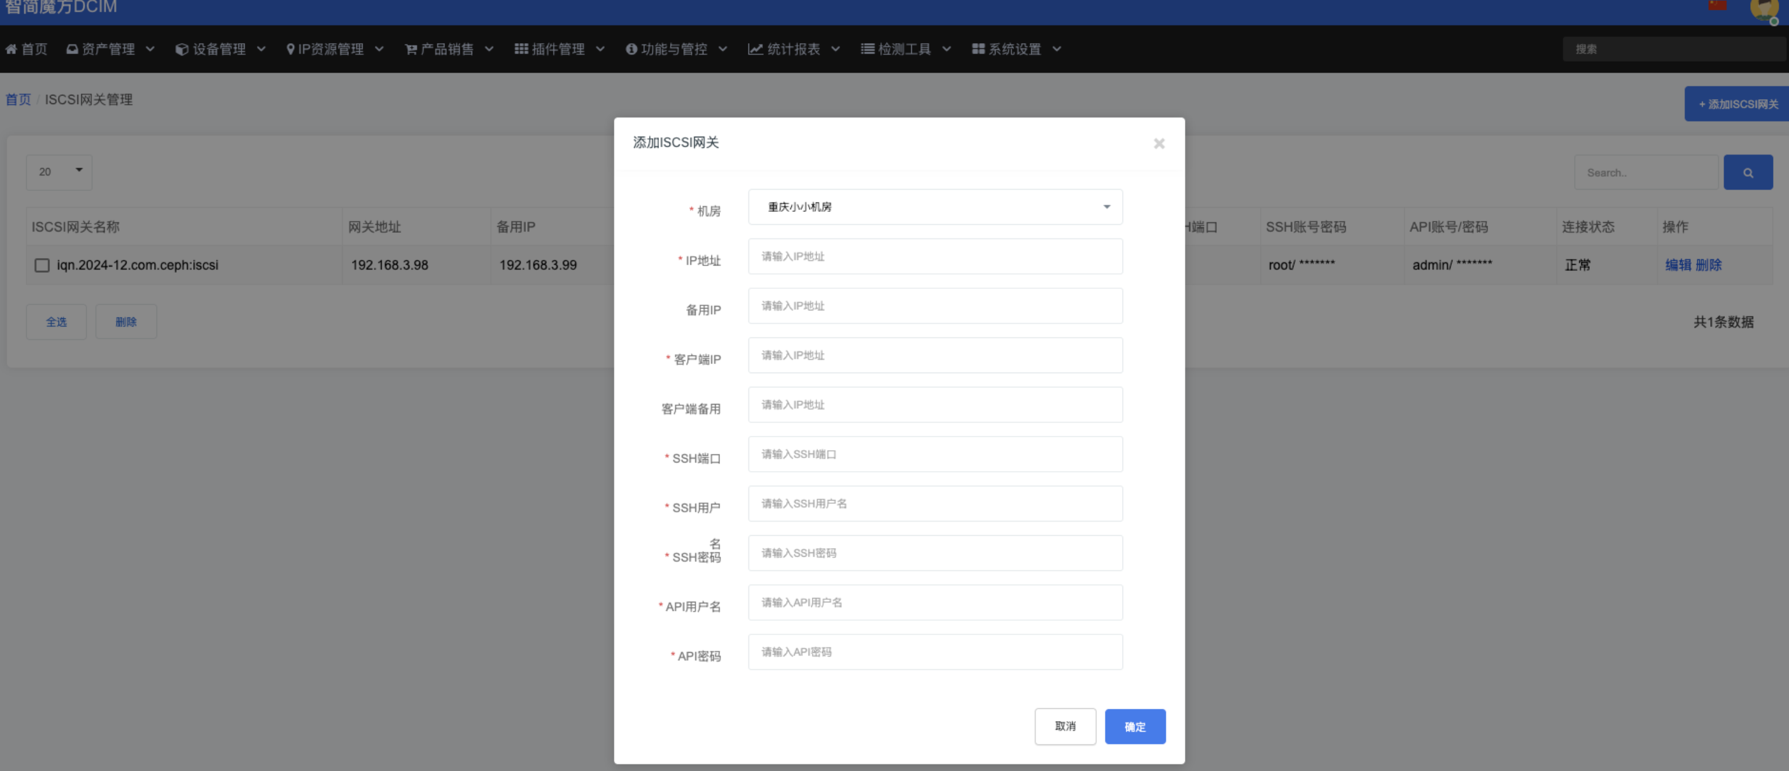Click the 功能与管控 info icon
Screen dimensions: 1789x771
631,49
